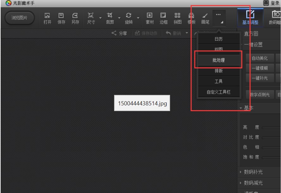
Task: Click the 一键补光 fill light button
Action: [x=260, y=78]
